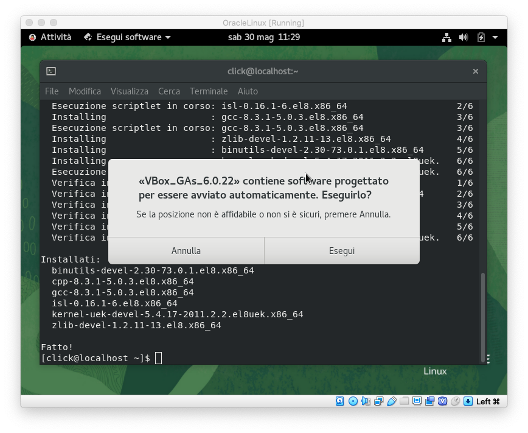Screen dimensions: 528x433
Task: Click the CPU virtualization status icon
Action: pyautogui.click(x=442, y=401)
